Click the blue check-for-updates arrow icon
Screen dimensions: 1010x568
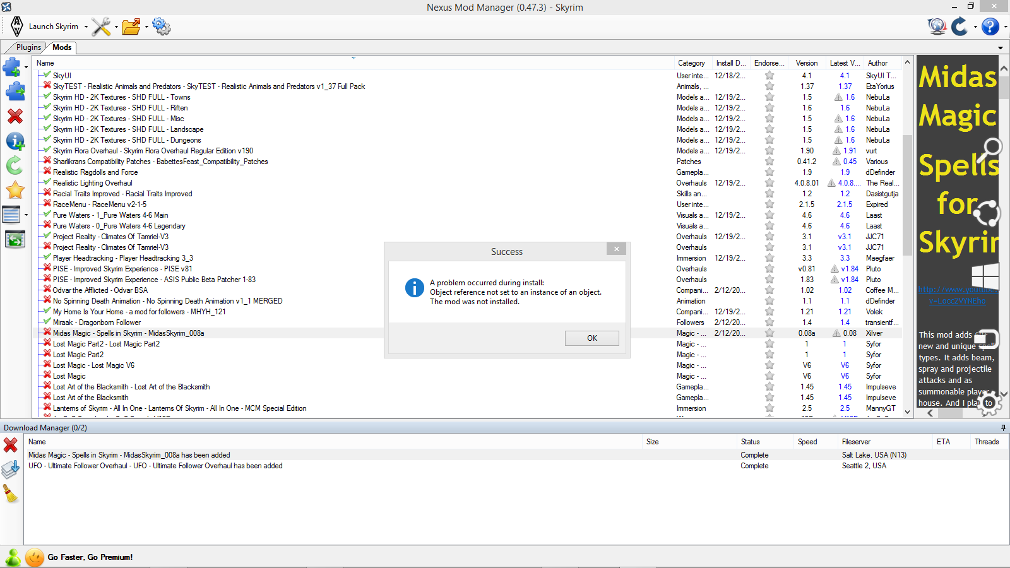[x=960, y=27]
